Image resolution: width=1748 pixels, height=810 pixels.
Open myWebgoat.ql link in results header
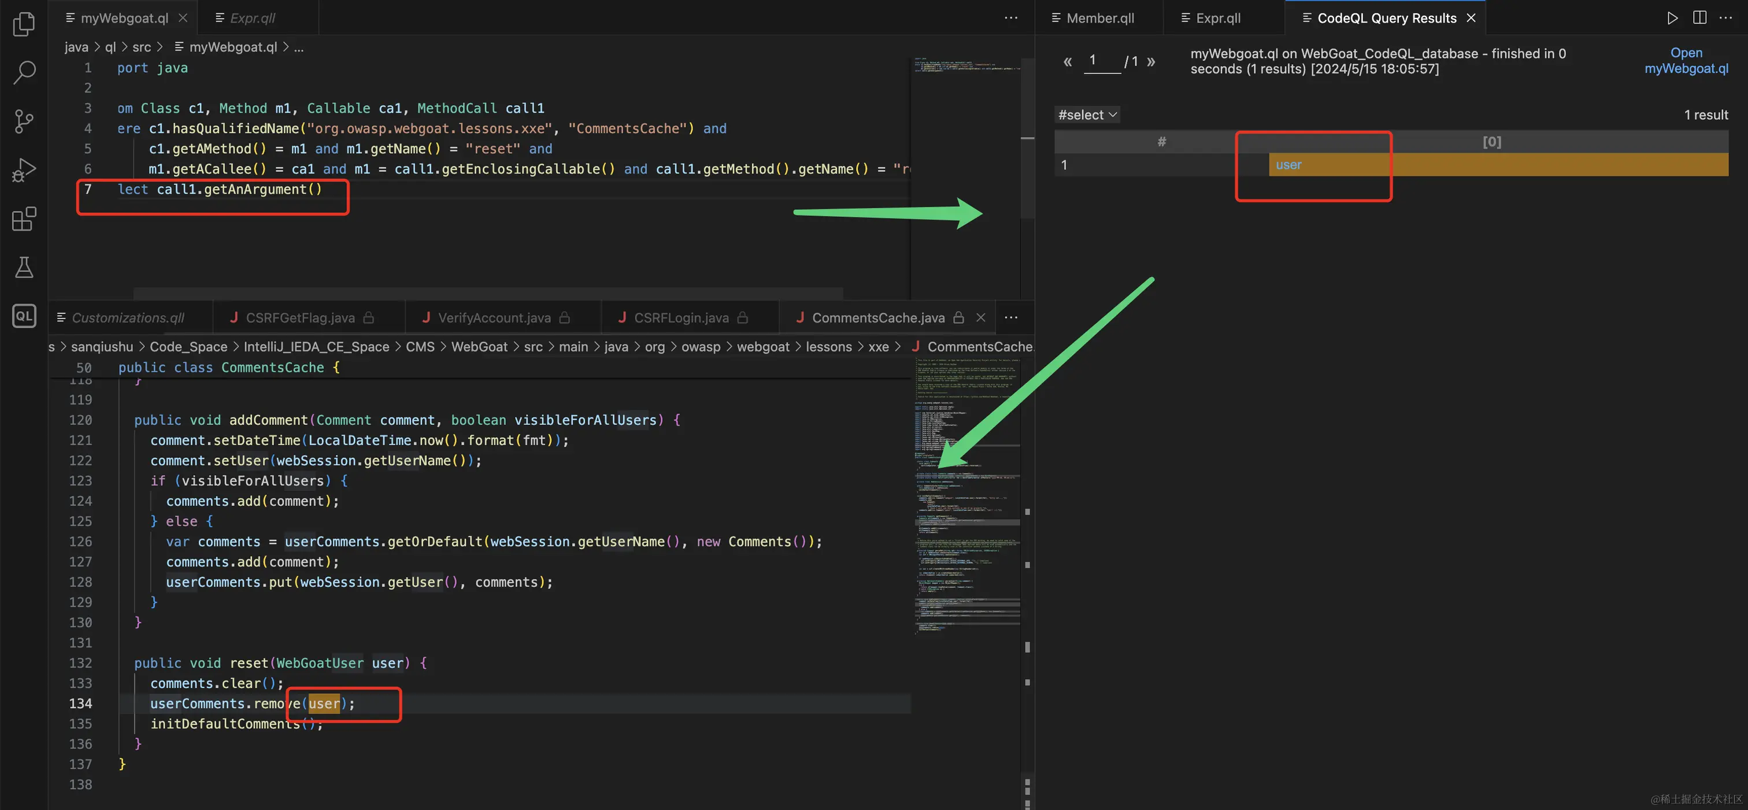click(x=1686, y=61)
